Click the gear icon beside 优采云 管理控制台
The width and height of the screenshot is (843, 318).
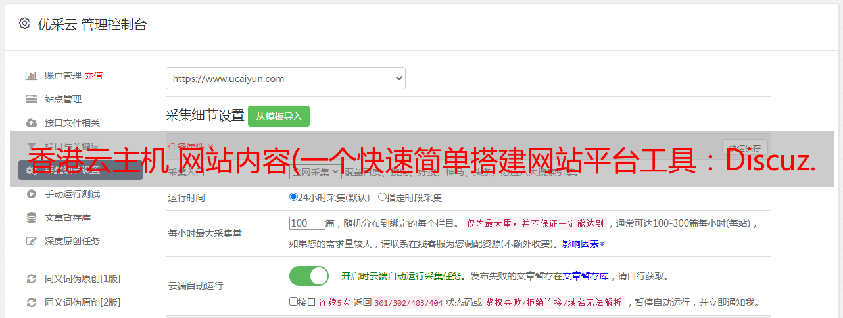tap(24, 24)
